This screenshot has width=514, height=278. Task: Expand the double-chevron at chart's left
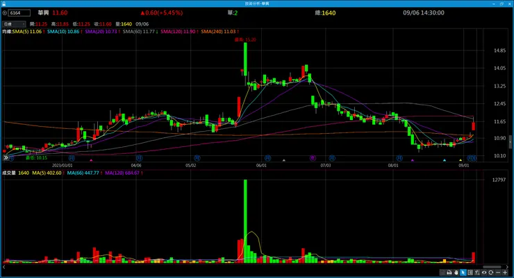click(6, 157)
